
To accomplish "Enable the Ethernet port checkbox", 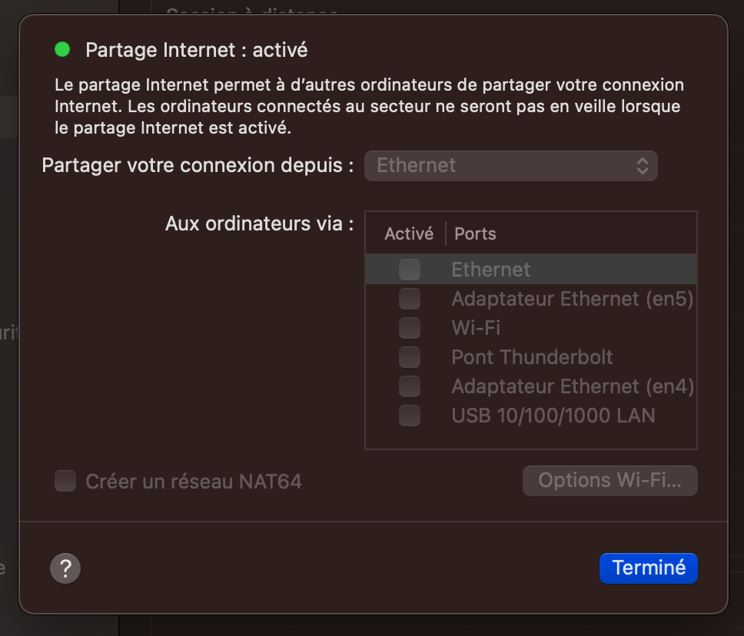I will coord(410,270).
